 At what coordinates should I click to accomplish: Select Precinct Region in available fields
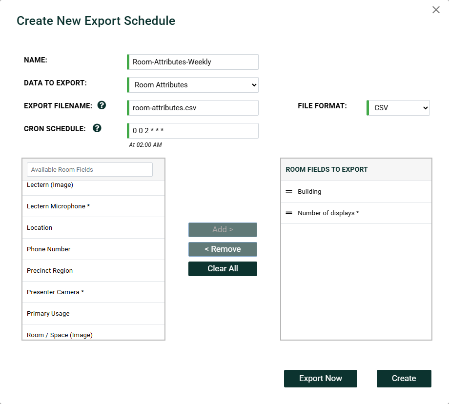coord(93,271)
